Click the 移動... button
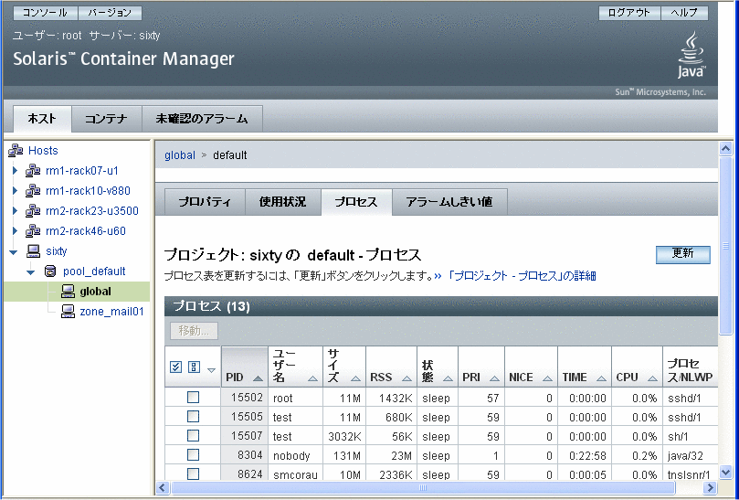The width and height of the screenshot is (739, 500). click(x=194, y=331)
